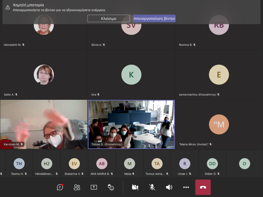Unmute the microphone
This screenshot has height=197, width=263.
(152, 187)
